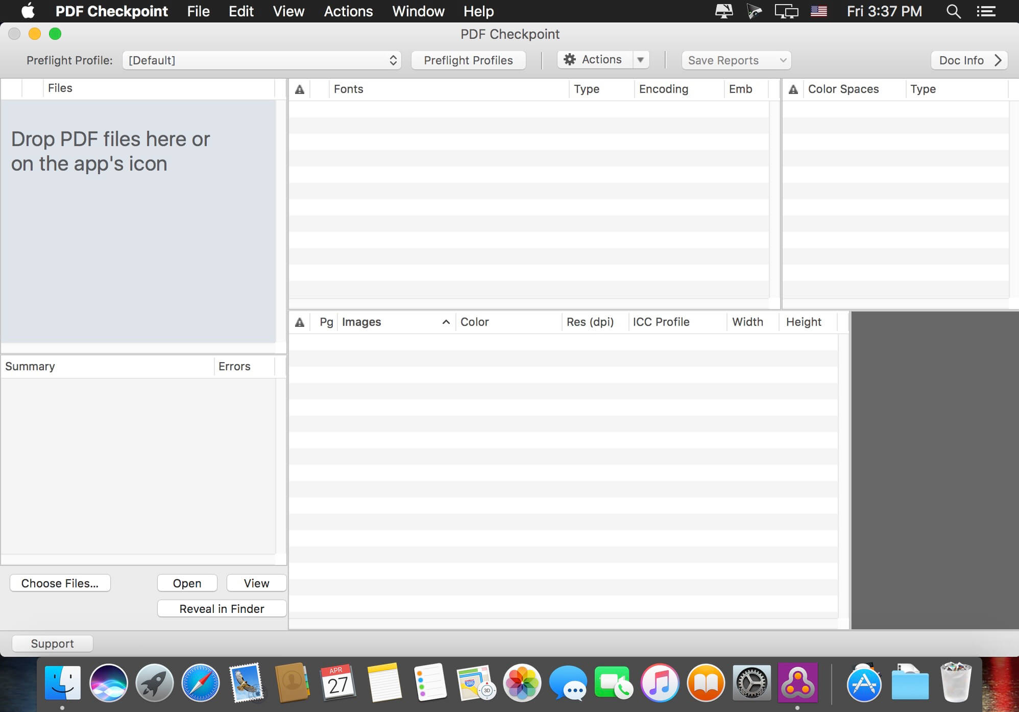Click the Support button
1019x712 pixels.
pos(52,644)
